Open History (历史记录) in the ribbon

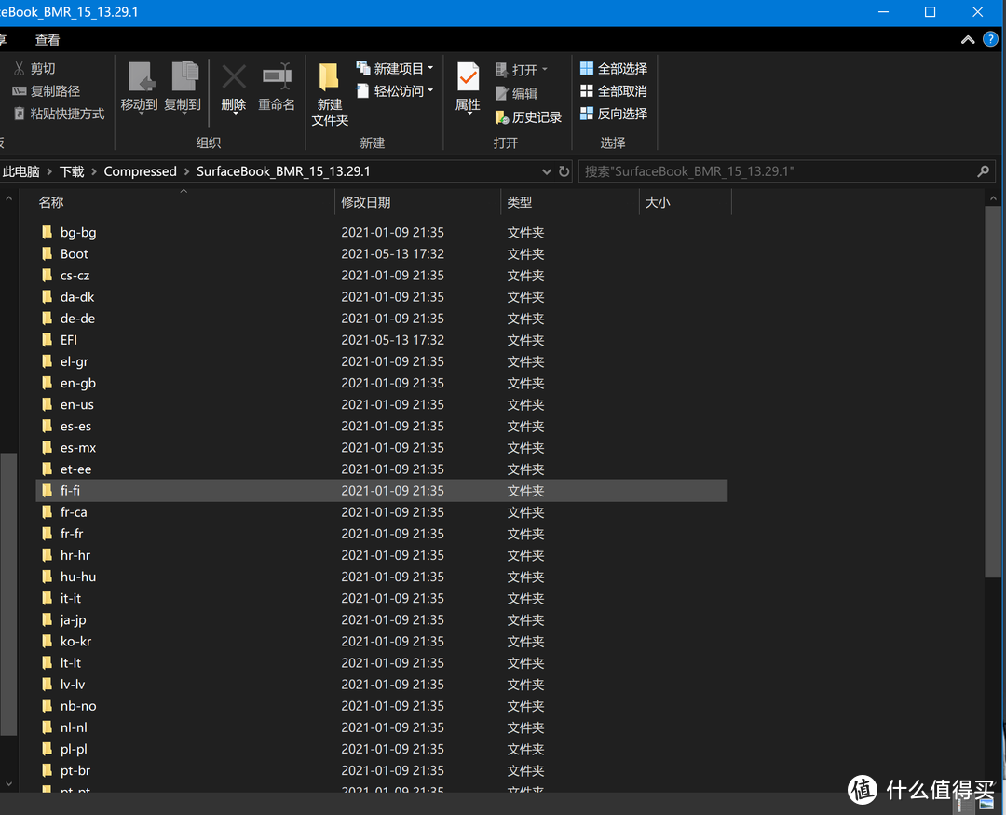point(528,117)
